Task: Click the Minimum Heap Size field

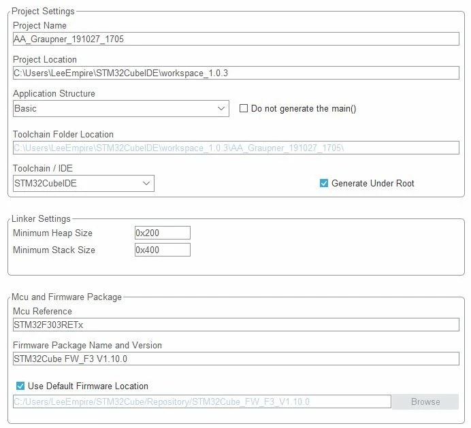Action: [163, 233]
